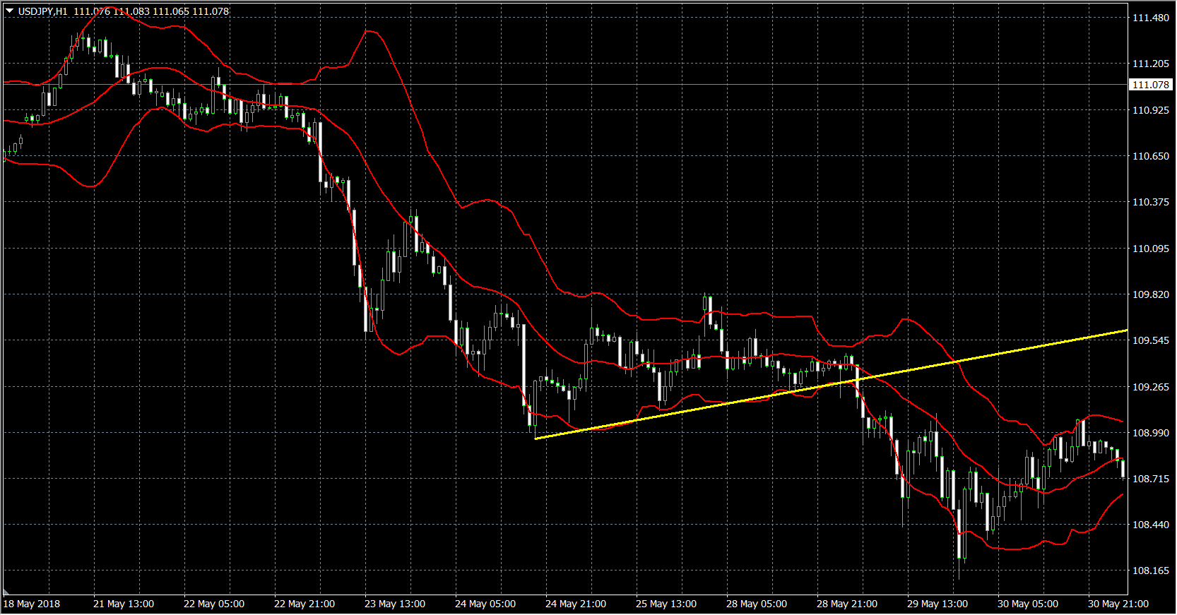1177x615 pixels.
Task: Click the 30 May 21:00 time label
Action: pyautogui.click(x=1118, y=604)
